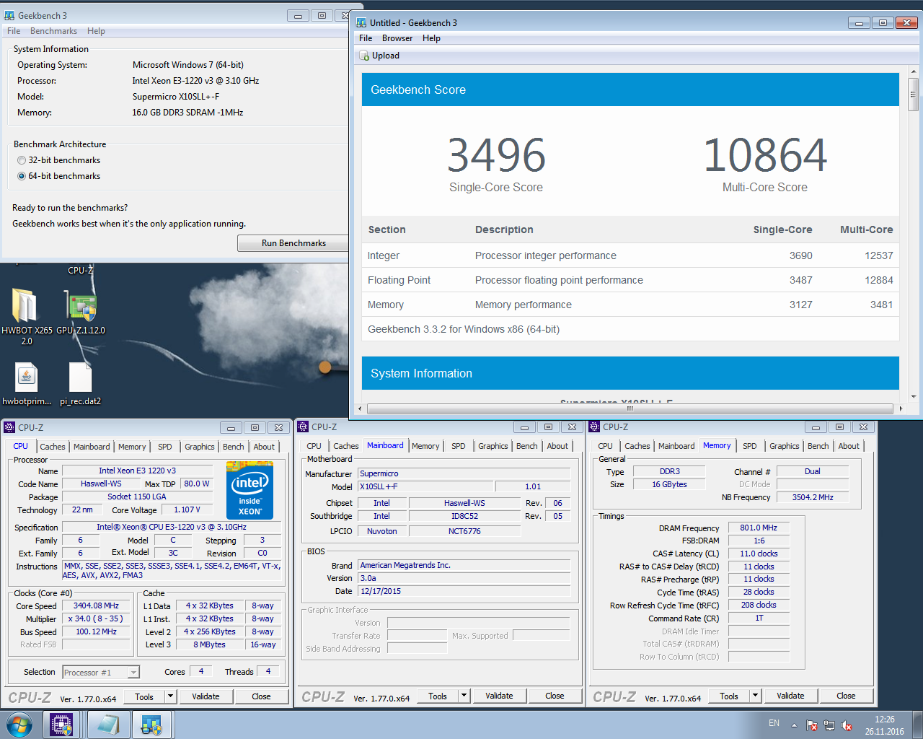
Task: Click title bar icon of CPU-Z Mainboard window
Action: (304, 427)
